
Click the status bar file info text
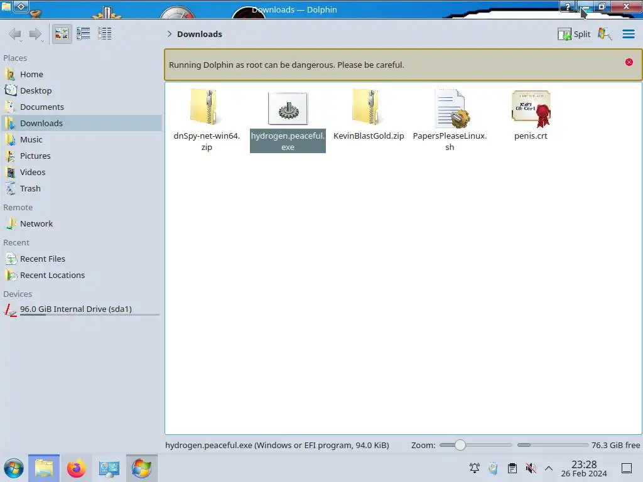click(x=277, y=445)
